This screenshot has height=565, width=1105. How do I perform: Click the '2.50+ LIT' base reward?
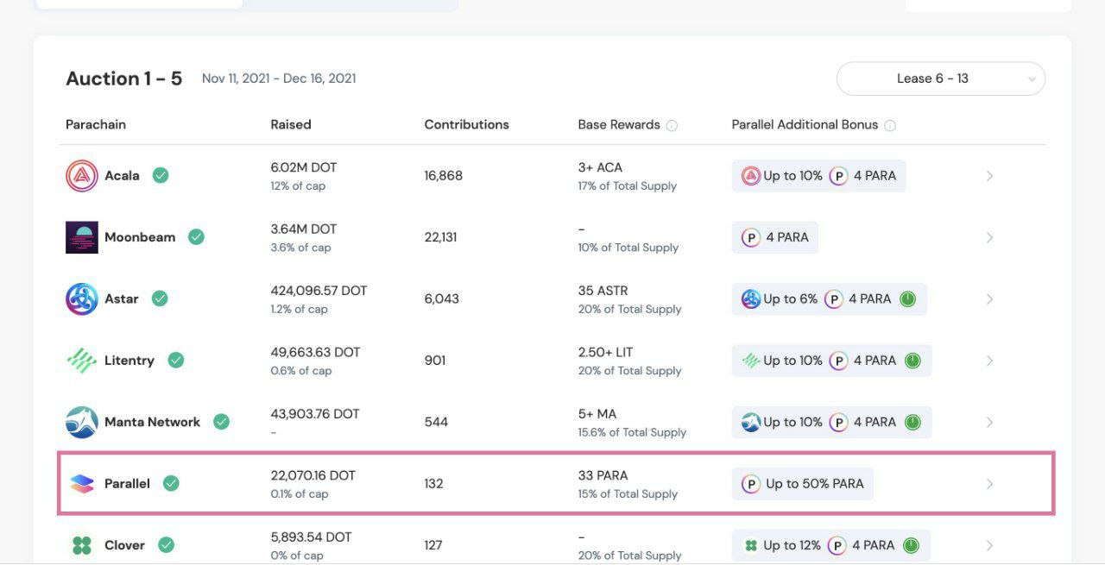click(605, 352)
